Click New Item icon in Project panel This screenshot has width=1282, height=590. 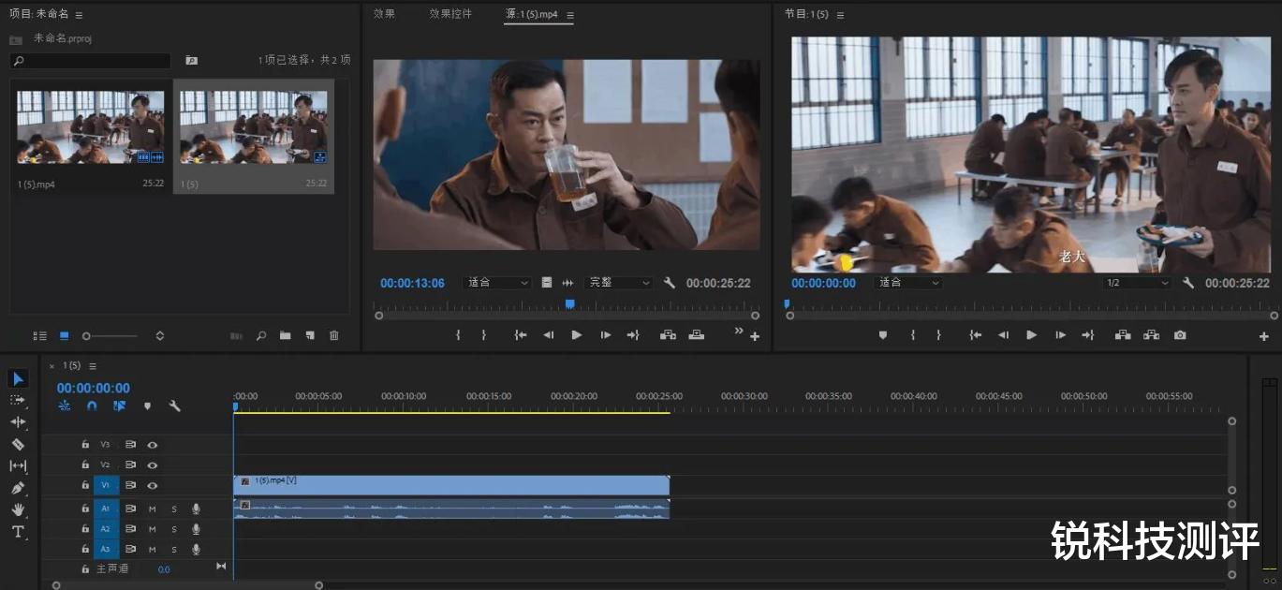coord(309,335)
